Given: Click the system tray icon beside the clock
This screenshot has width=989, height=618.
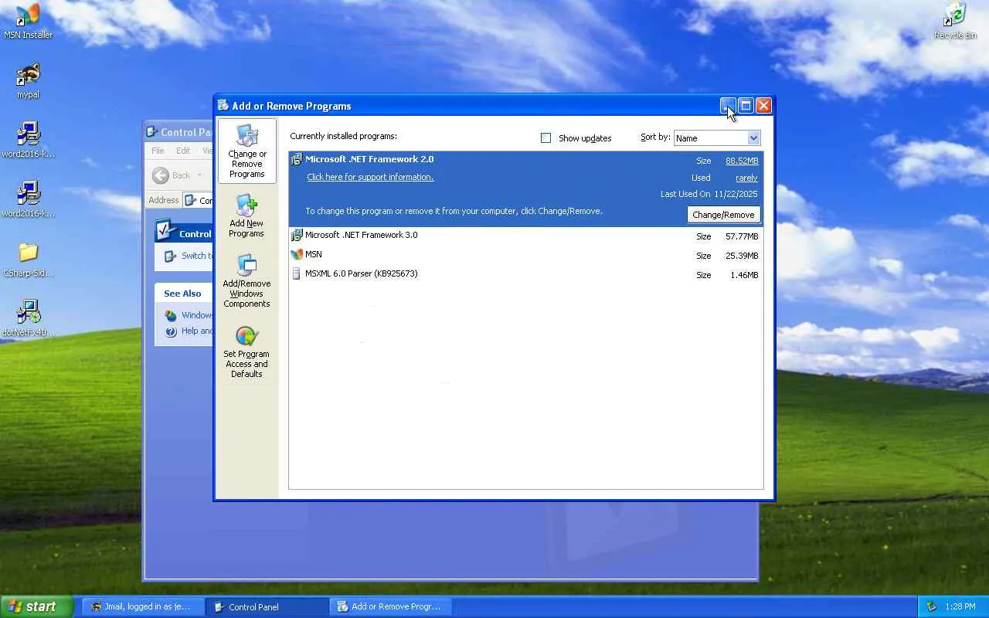Looking at the screenshot, I should point(931,606).
